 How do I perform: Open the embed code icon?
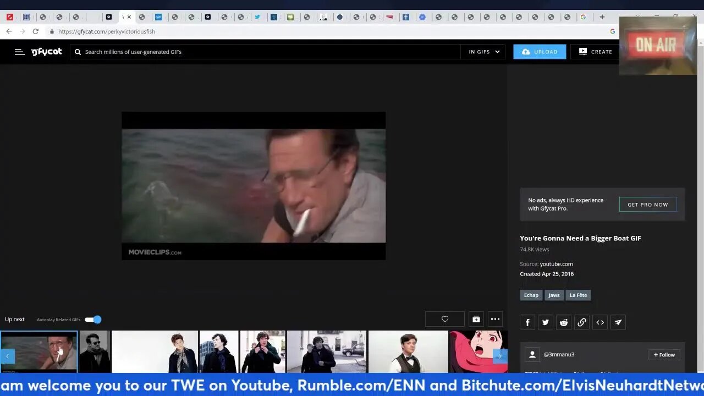pyautogui.click(x=600, y=322)
